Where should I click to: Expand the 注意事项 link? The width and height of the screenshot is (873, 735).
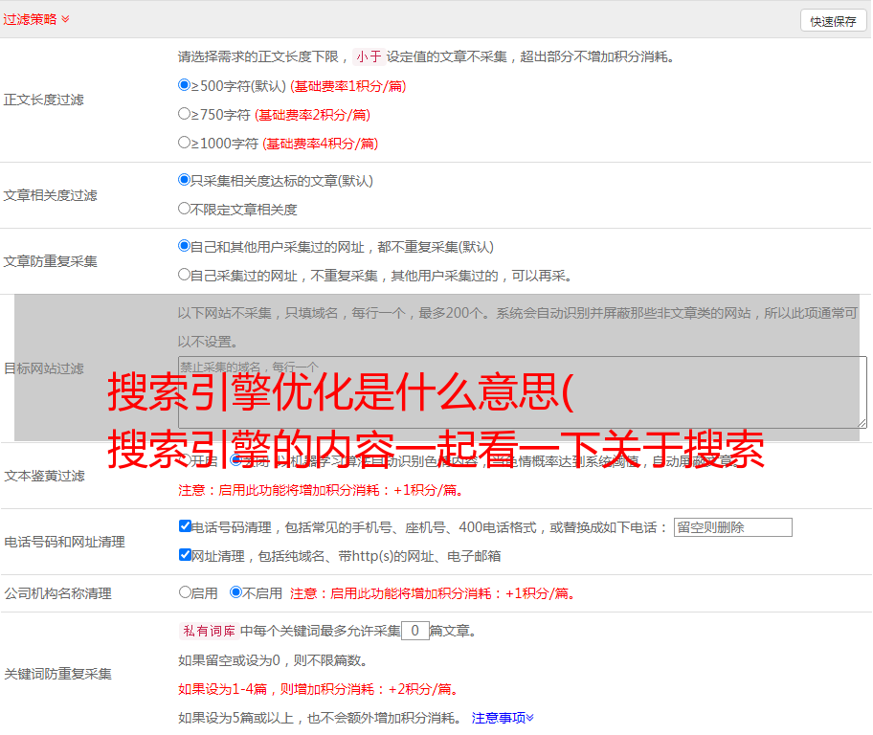click(503, 718)
